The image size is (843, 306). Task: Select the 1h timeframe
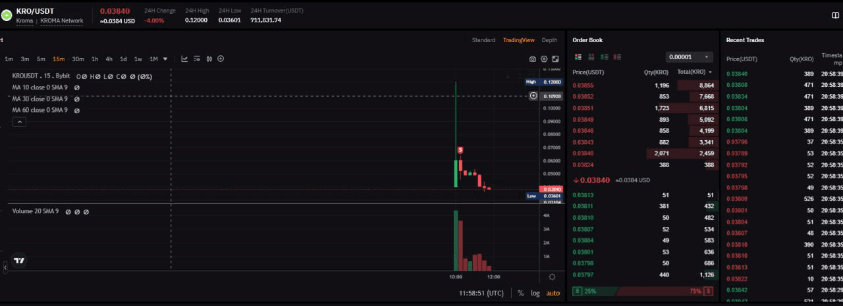(x=95, y=59)
